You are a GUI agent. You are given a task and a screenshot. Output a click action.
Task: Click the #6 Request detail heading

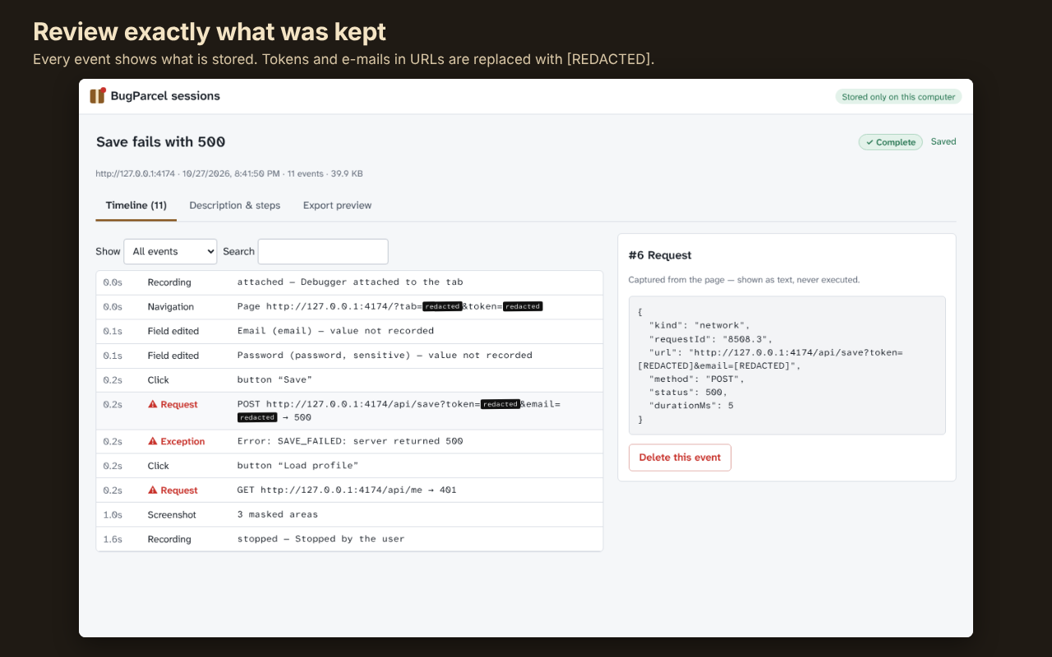tap(660, 255)
